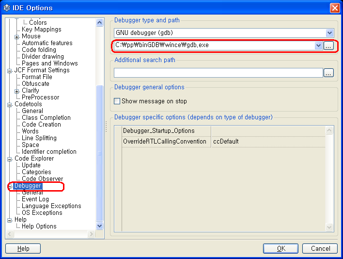The height and width of the screenshot is (259, 343).
Task: Open Pages and Windows settings
Action: 50,63
